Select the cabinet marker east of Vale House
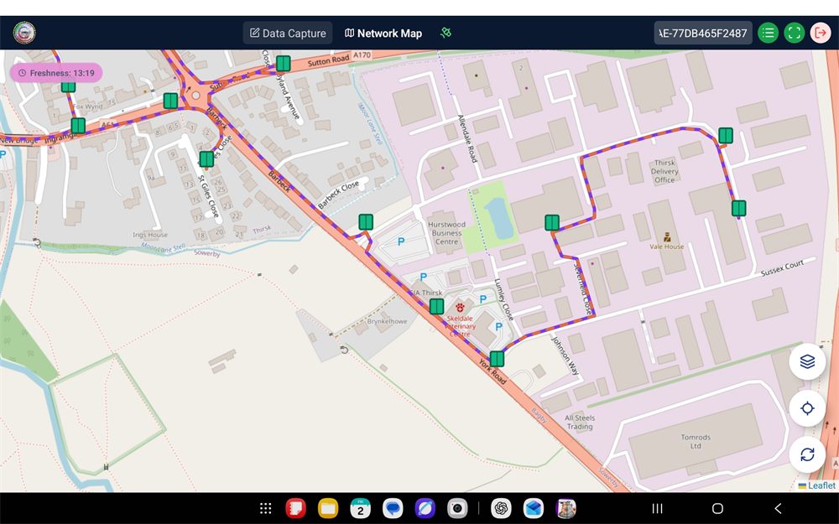Screen dimensions: 839x524 click(x=739, y=208)
